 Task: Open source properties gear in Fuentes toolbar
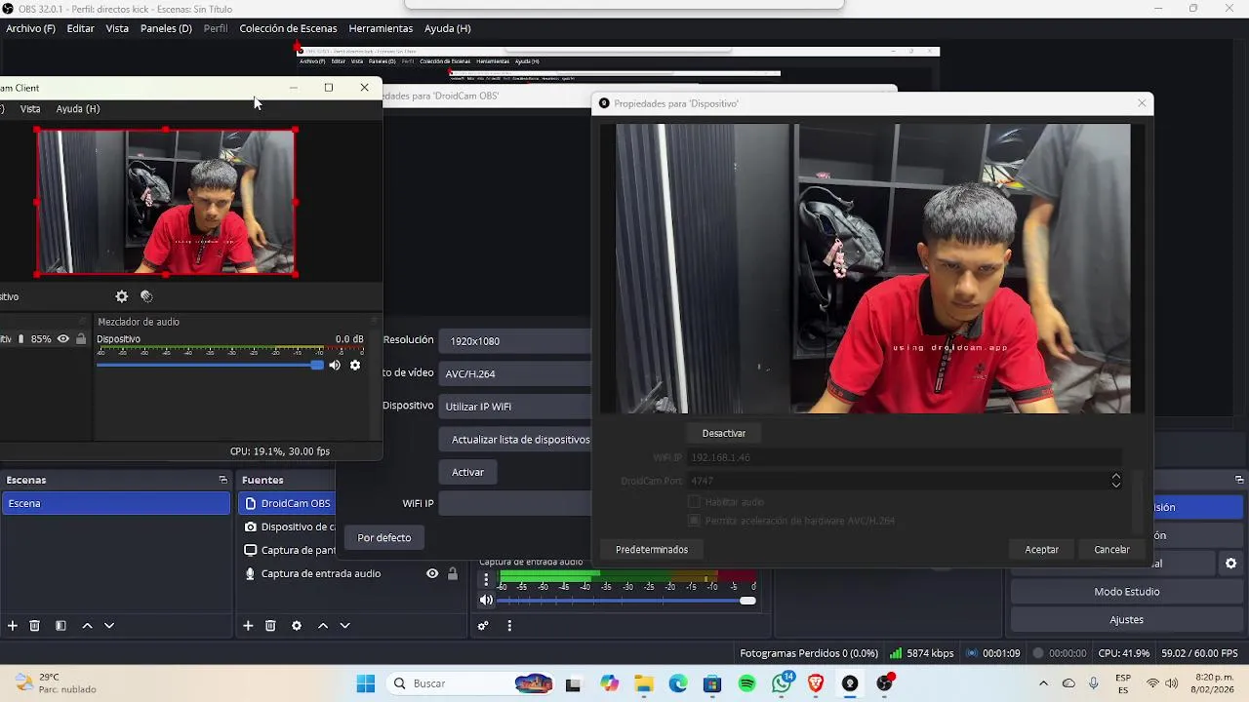click(297, 626)
